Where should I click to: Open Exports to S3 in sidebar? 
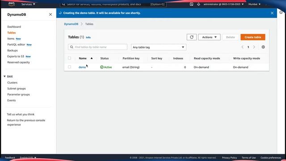[16, 56]
